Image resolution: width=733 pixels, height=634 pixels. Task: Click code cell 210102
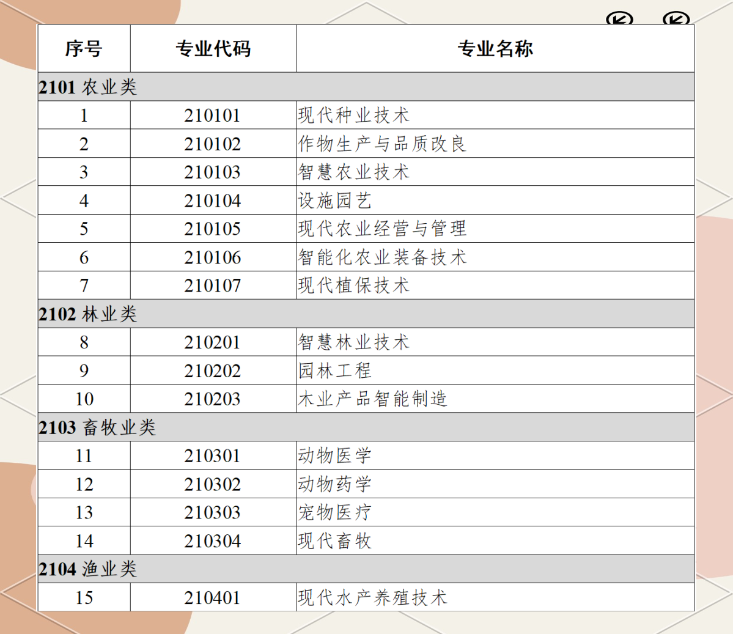(212, 144)
